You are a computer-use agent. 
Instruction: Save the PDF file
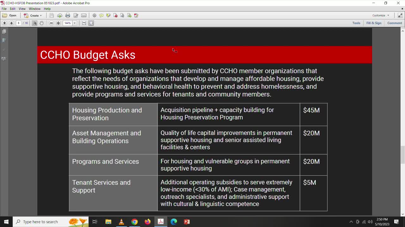51,15
